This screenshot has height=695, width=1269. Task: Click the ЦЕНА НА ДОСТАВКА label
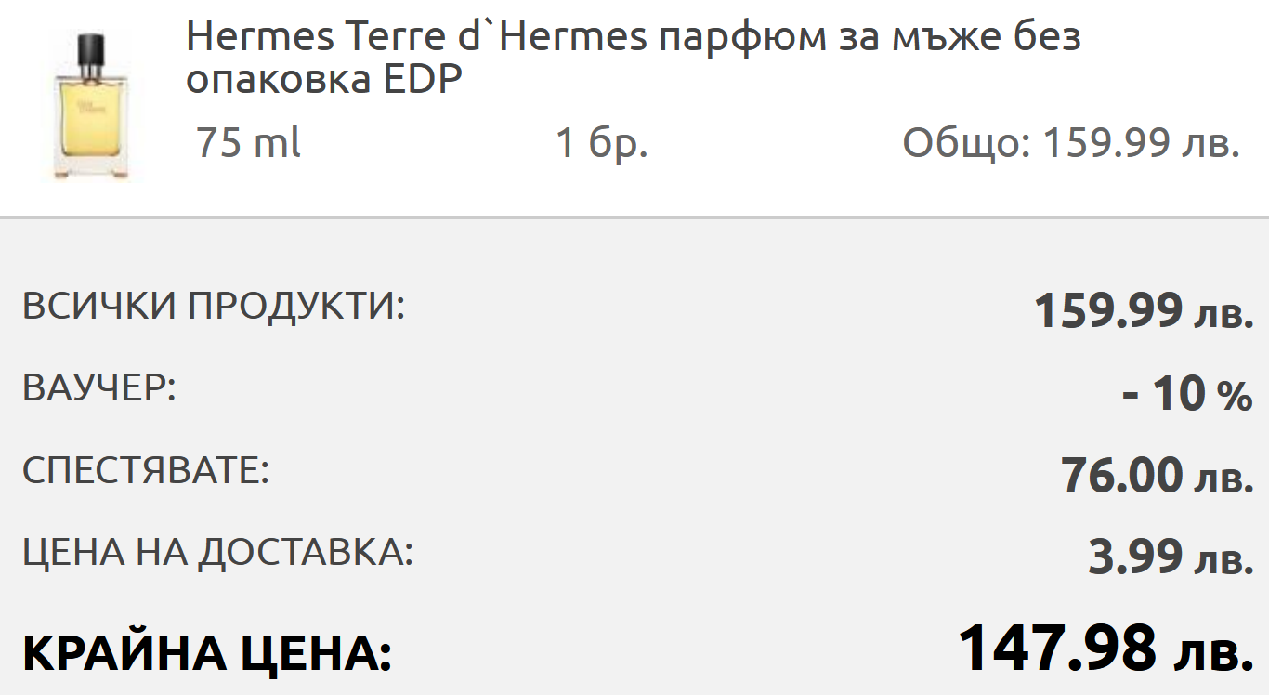coord(217,552)
